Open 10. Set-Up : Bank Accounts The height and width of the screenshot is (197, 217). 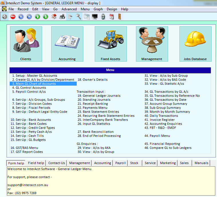point(31,120)
